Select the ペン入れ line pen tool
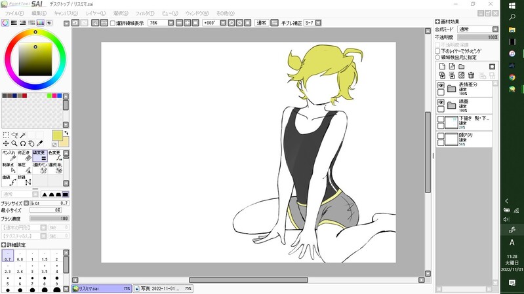The width and height of the screenshot is (524, 294). pyautogui.click(x=9, y=155)
